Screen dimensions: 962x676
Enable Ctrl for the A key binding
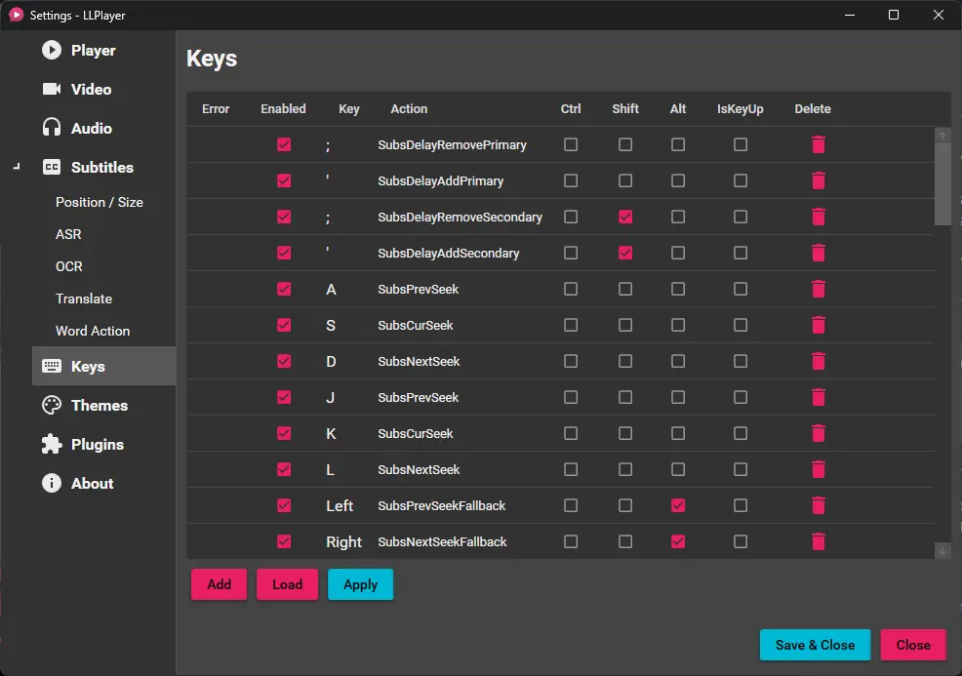(571, 289)
